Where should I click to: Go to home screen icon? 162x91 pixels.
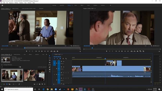pos(2,5)
